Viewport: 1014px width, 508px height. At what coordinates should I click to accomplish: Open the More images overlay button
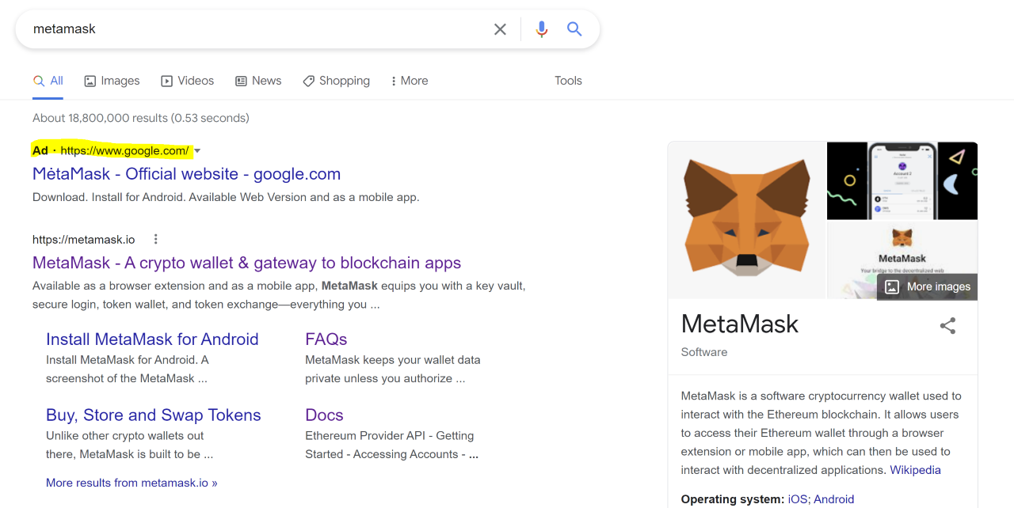pos(928,286)
